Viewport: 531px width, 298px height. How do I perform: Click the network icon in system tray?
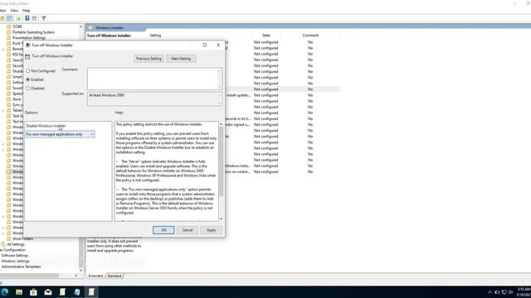[504, 292]
